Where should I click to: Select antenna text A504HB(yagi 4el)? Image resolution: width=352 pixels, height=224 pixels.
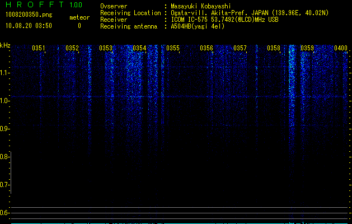(x=198, y=26)
